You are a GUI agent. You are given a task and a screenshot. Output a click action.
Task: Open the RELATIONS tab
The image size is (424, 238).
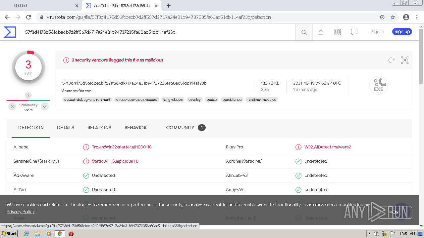[x=99, y=128]
